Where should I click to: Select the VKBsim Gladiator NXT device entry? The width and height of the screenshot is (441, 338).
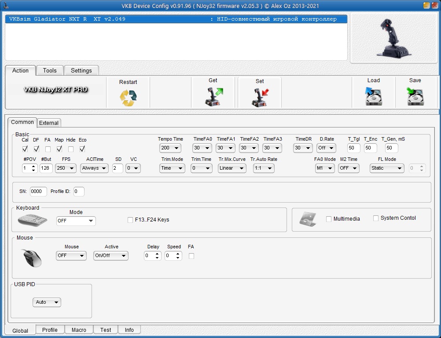[x=176, y=19]
